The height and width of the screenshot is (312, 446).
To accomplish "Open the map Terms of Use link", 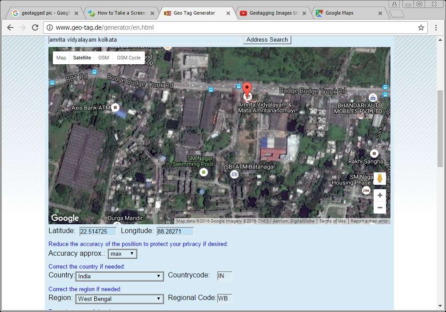I will click(x=332, y=221).
